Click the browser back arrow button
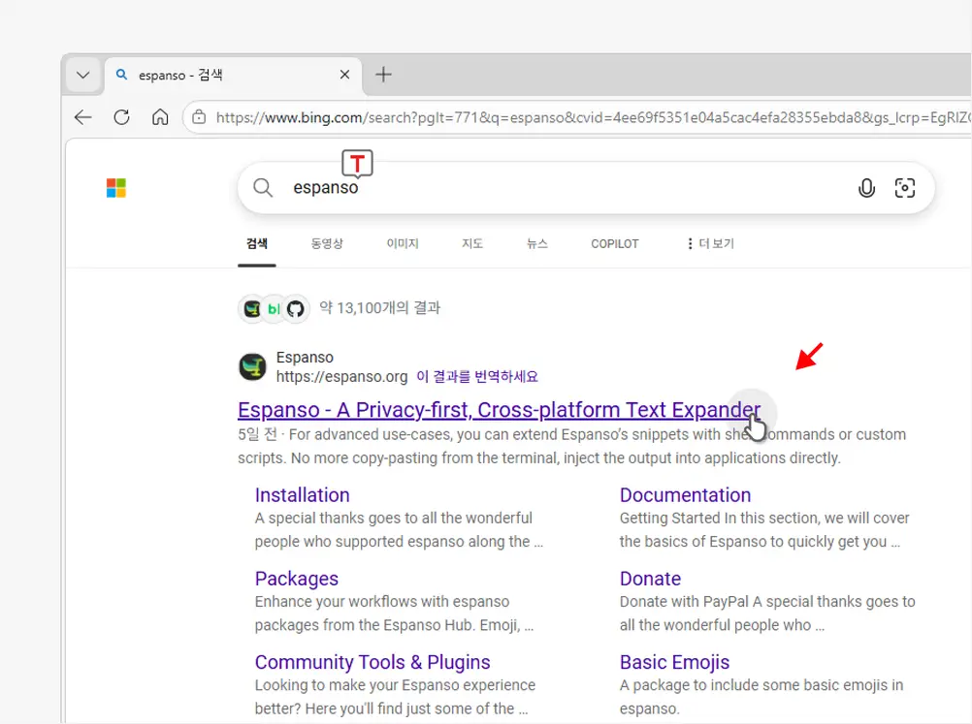 tap(83, 117)
